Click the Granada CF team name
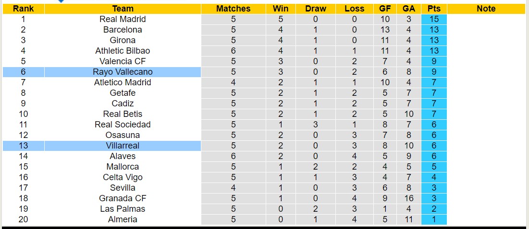The image size is (529, 229). 123,198
